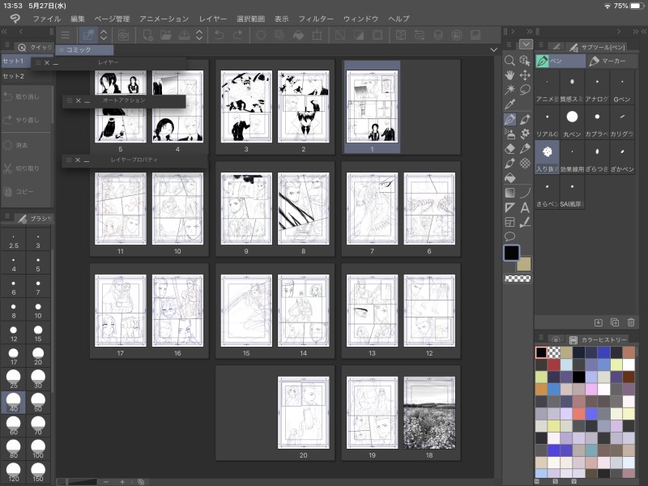Choose the Gペン pen sub tool

coord(622,87)
